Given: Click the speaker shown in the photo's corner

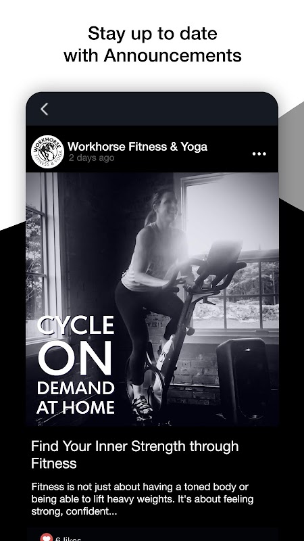Looking at the screenshot, I should click(243, 378).
